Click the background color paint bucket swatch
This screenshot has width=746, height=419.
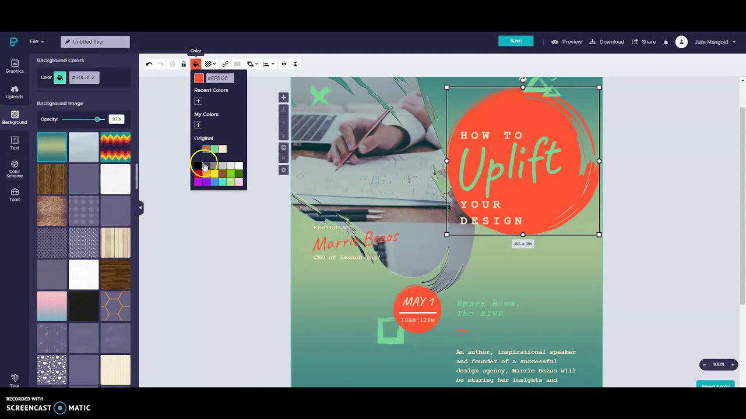60,77
